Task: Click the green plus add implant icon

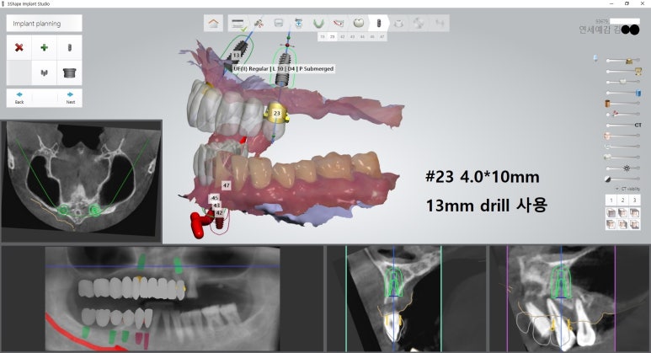Action: coord(44,47)
